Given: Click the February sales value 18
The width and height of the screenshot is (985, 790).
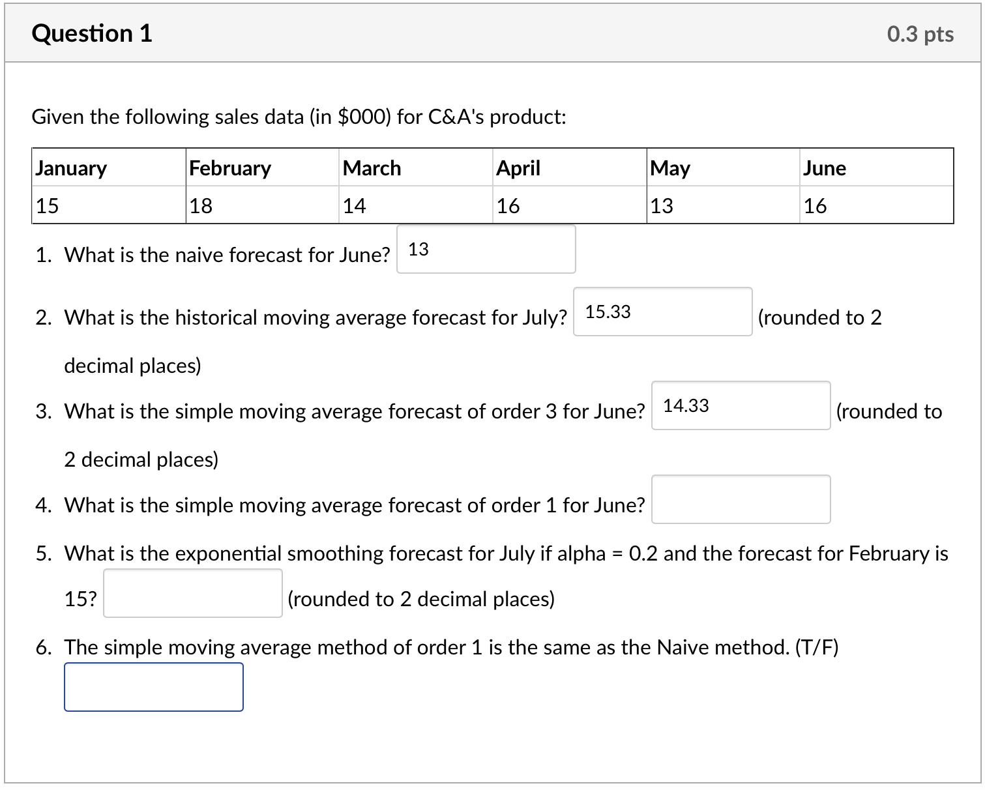Looking at the screenshot, I should [201, 206].
